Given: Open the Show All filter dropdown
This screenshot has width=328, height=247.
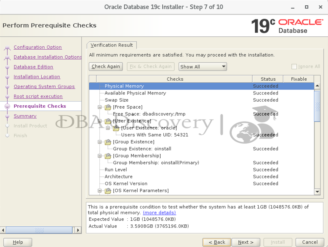Looking at the screenshot, I should [203, 67].
